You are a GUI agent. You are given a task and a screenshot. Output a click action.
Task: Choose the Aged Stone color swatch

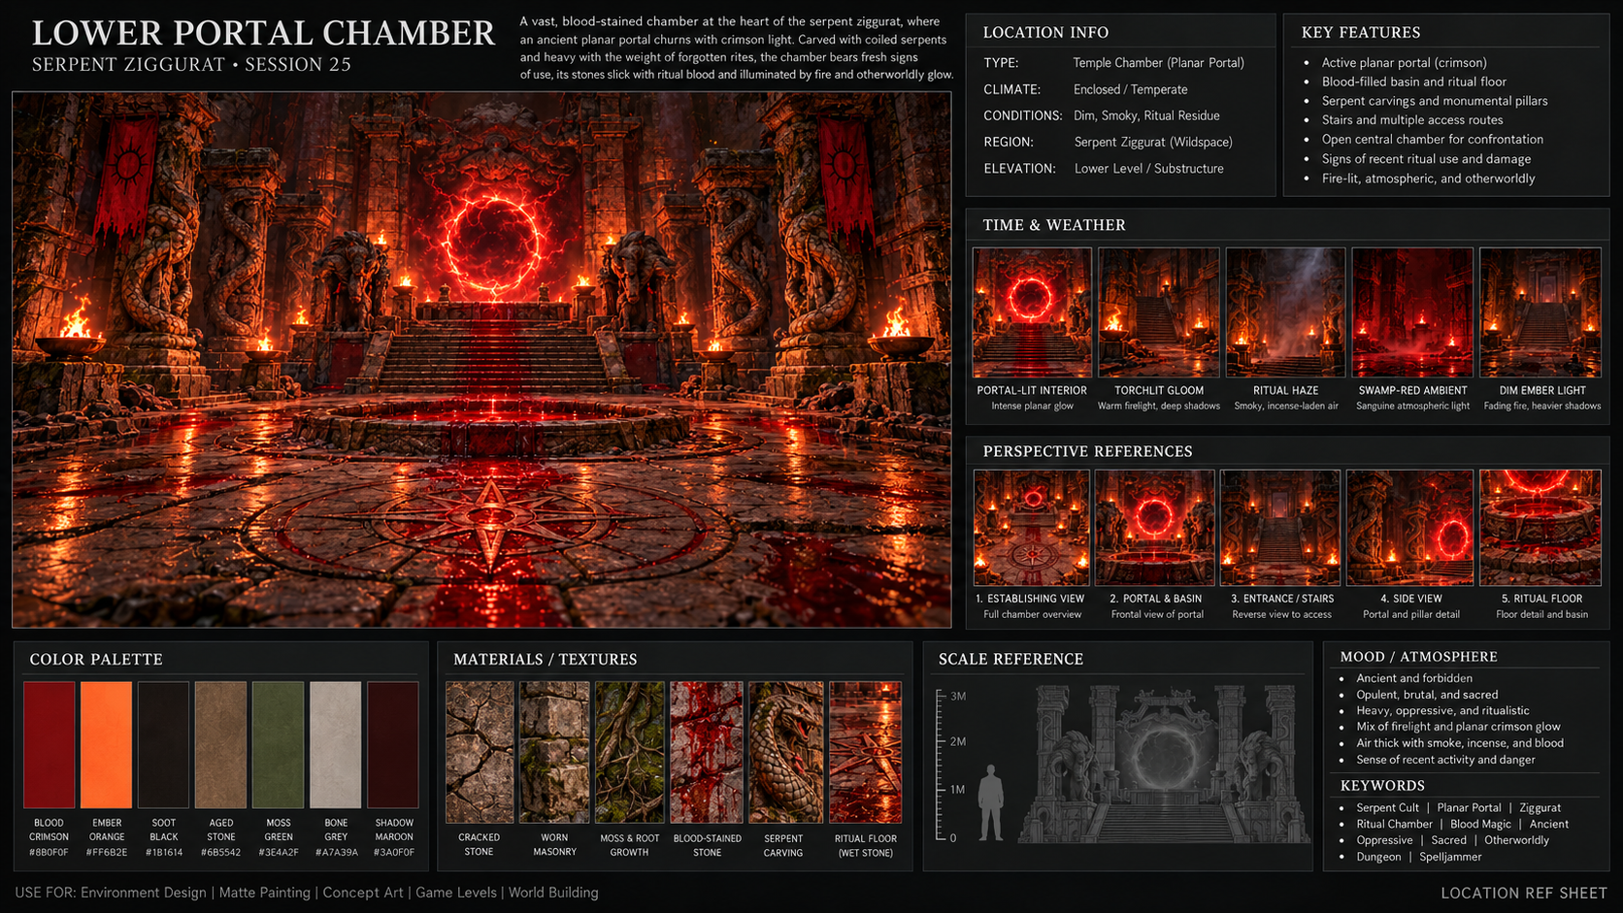pyautogui.click(x=220, y=744)
